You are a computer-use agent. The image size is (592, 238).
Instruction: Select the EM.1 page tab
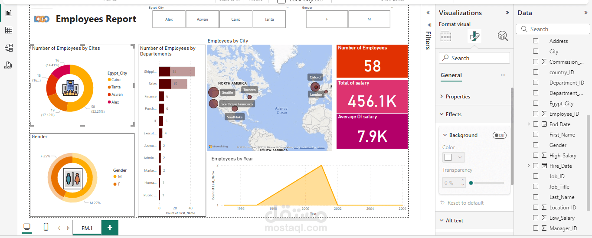(87, 228)
